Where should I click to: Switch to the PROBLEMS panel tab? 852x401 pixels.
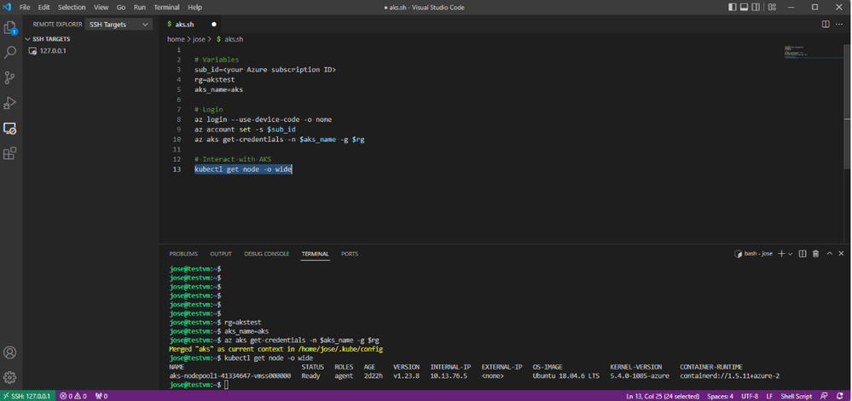point(183,254)
